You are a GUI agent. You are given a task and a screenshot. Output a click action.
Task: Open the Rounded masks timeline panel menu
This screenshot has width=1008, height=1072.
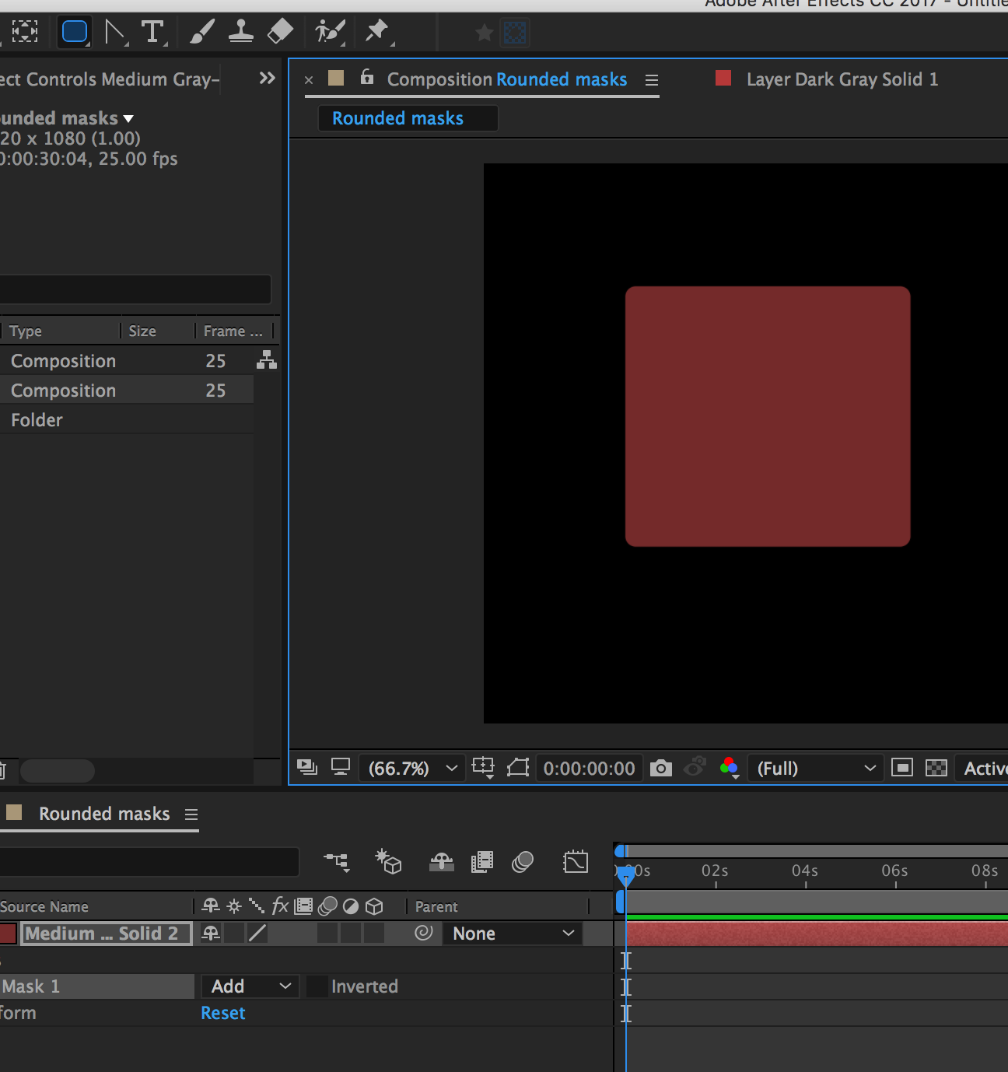click(191, 815)
